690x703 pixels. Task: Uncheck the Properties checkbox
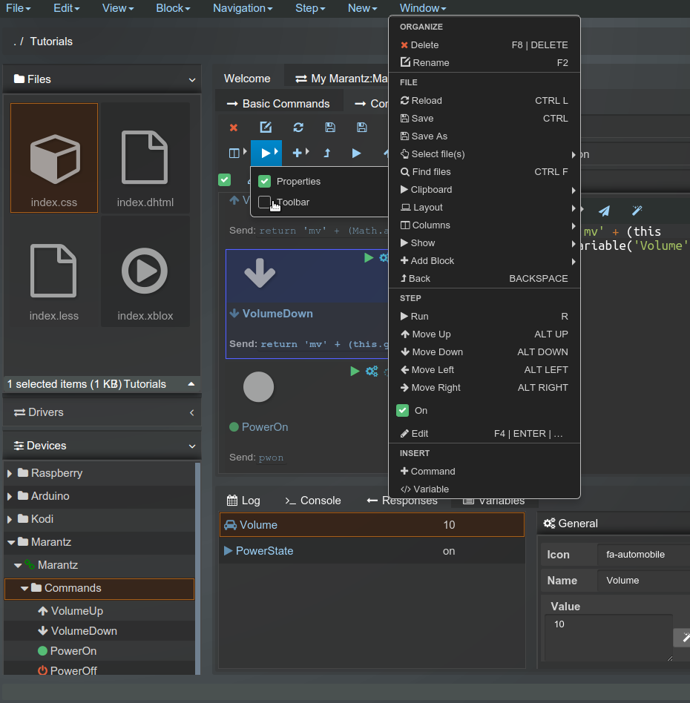click(265, 182)
